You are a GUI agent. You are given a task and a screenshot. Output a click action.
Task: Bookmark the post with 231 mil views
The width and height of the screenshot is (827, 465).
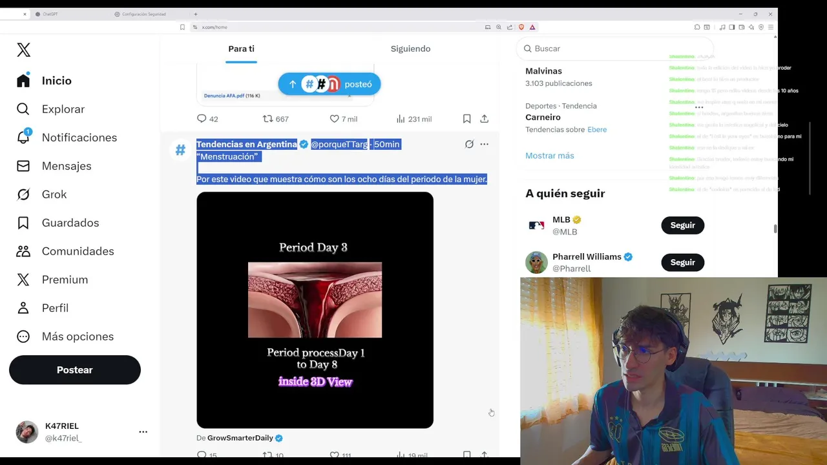(x=466, y=119)
